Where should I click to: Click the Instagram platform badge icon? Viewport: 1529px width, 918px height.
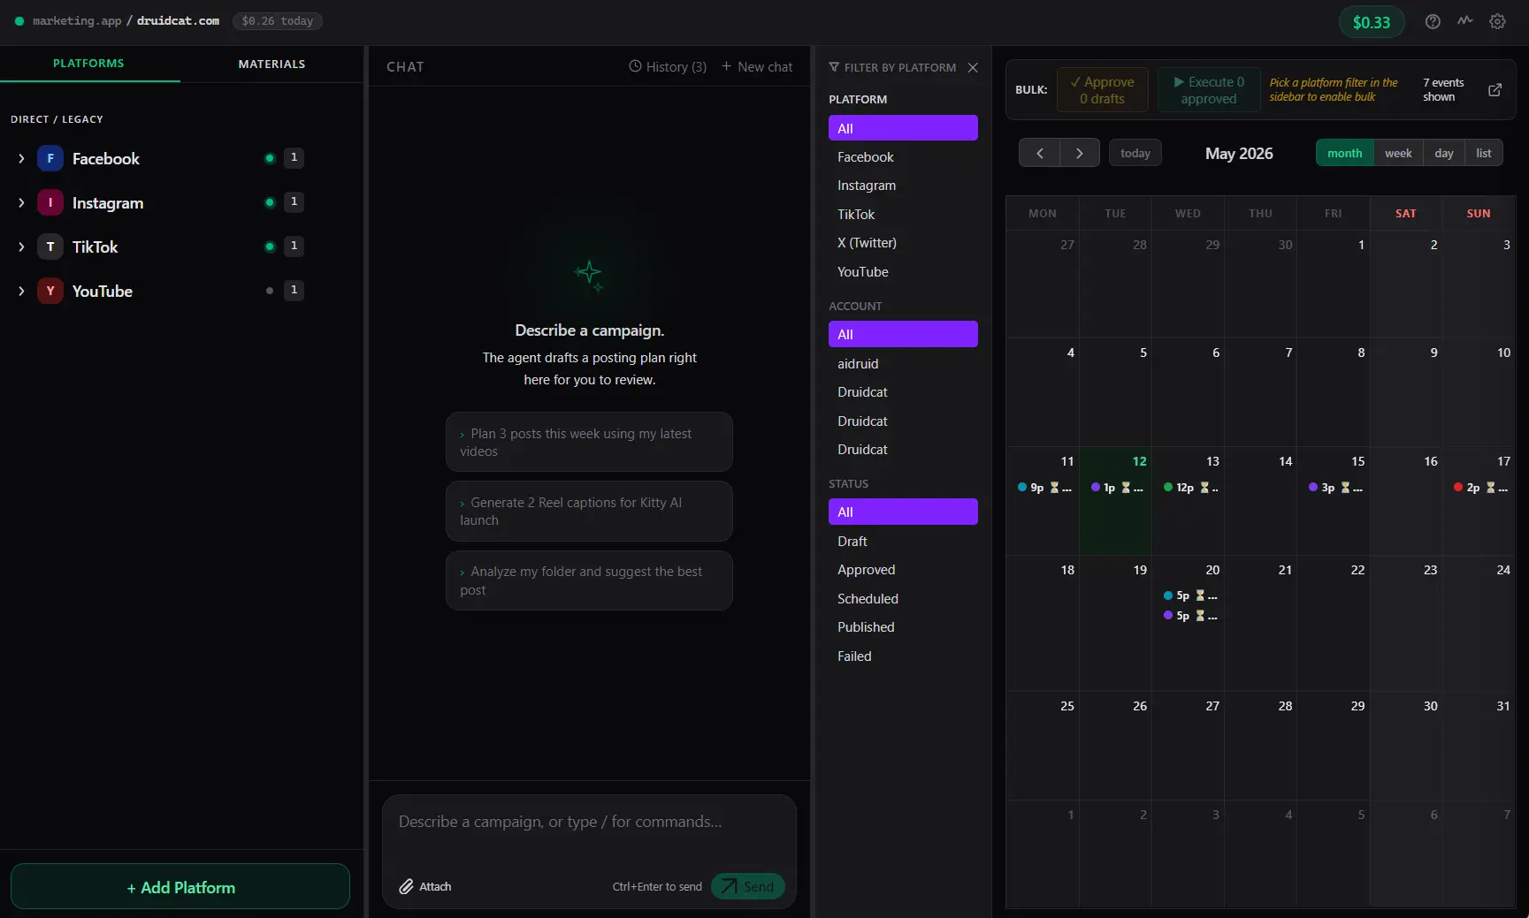pyautogui.click(x=50, y=202)
